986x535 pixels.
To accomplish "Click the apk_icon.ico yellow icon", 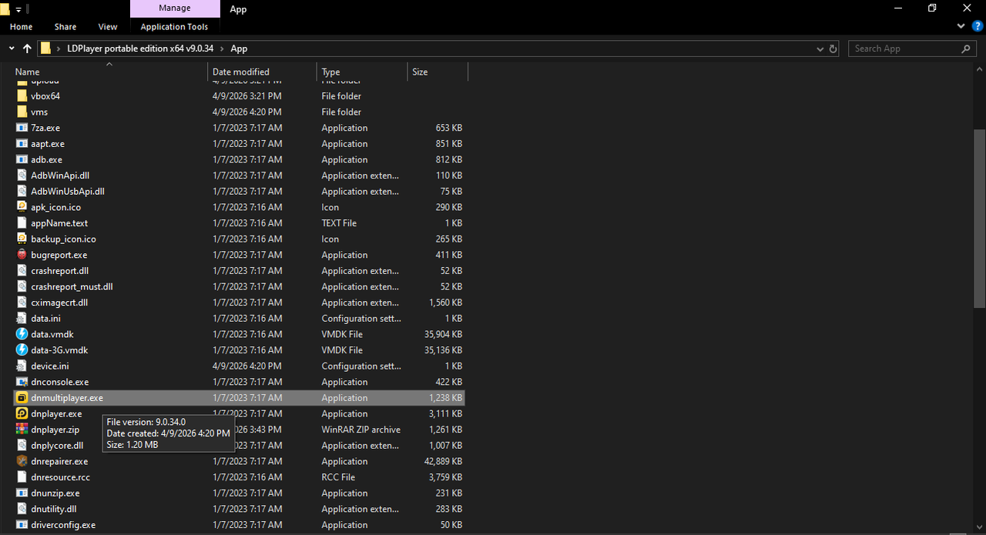I will [22, 207].
